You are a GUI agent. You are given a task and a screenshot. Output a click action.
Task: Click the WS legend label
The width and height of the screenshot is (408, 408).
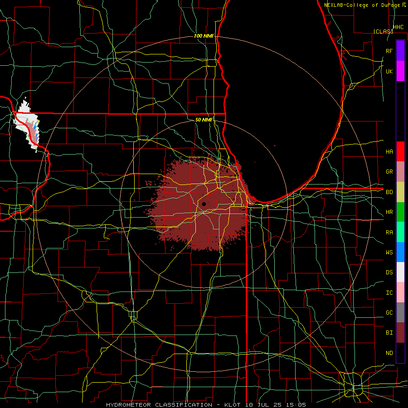click(x=389, y=253)
